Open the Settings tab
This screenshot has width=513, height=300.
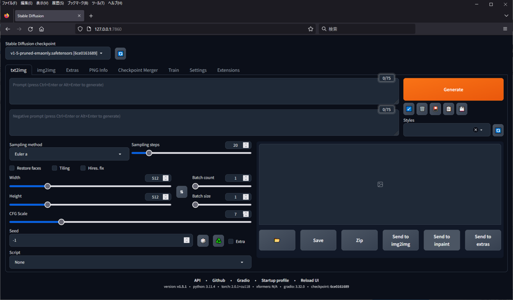(x=198, y=70)
